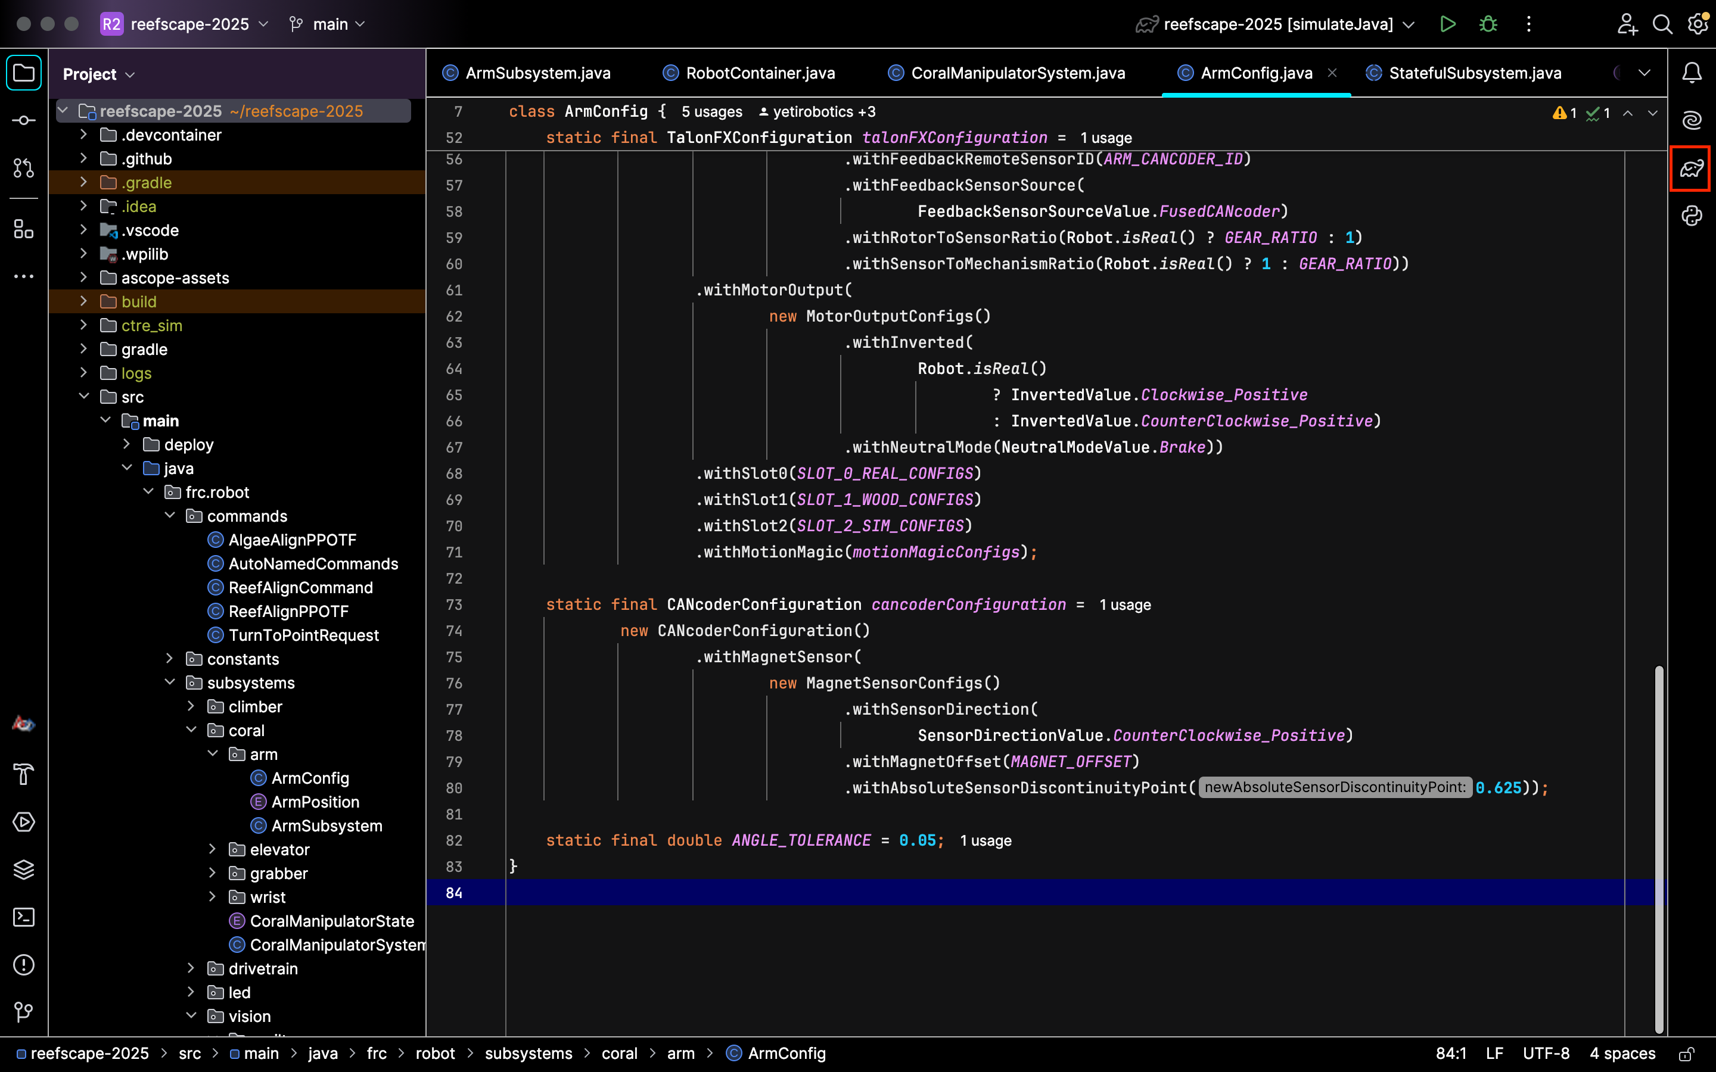This screenshot has width=1716, height=1072.
Task: Open the Build hammer tool window
Action: pyautogui.click(x=23, y=774)
